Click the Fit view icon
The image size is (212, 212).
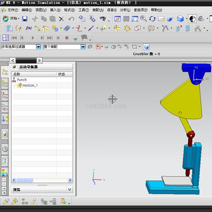[118, 19]
